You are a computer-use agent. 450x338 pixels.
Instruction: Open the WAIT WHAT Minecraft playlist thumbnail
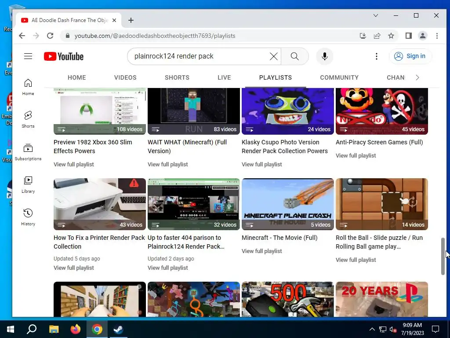[x=194, y=111]
